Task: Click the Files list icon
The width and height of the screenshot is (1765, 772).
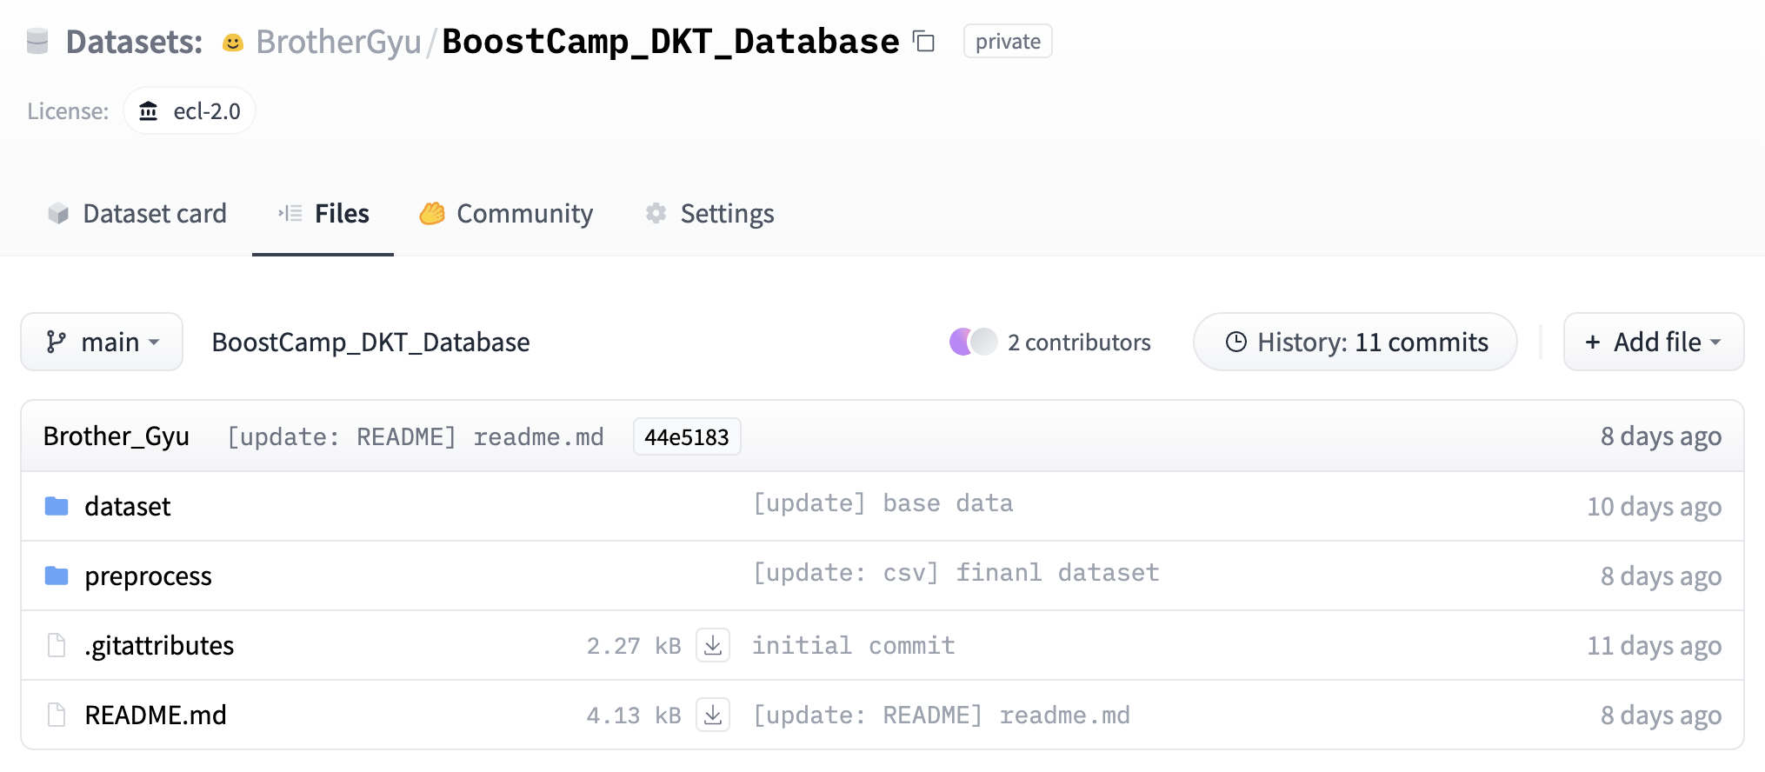Action: point(290,213)
